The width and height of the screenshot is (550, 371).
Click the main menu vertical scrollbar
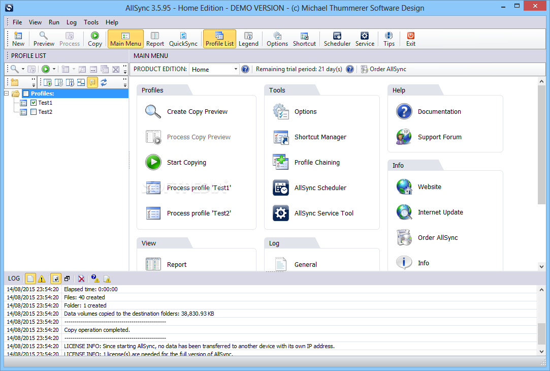[x=541, y=144]
